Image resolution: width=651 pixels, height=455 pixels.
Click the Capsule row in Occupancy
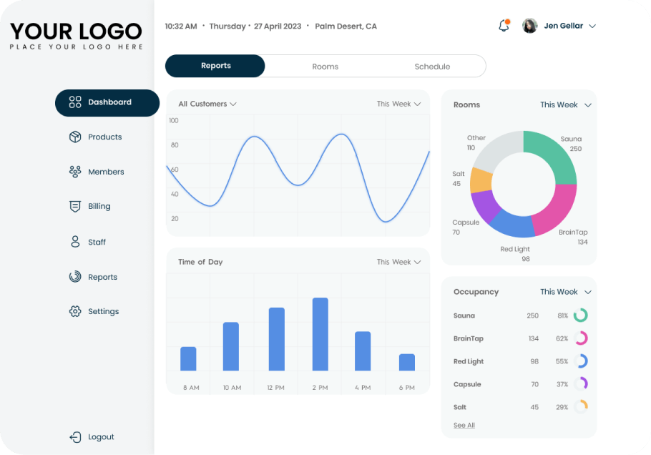(521, 384)
